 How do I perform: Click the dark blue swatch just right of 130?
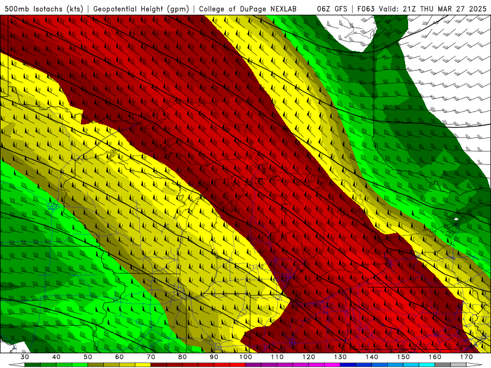click(x=348, y=365)
